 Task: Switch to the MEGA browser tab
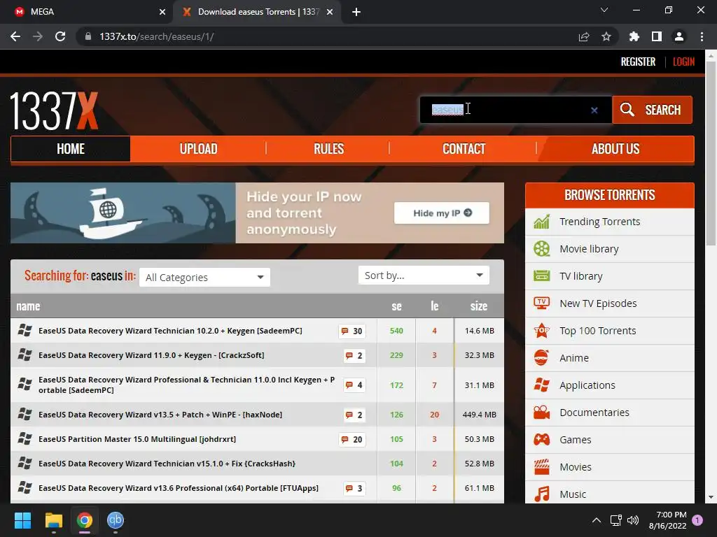click(86, 12)
